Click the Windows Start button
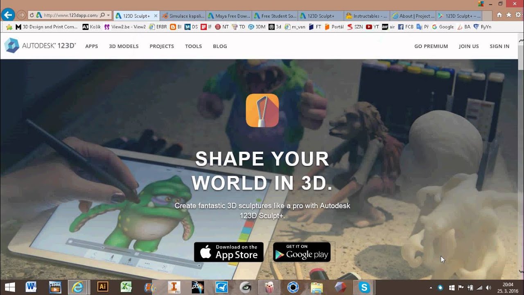The image size is (524, 295). [x=10, y=287]
